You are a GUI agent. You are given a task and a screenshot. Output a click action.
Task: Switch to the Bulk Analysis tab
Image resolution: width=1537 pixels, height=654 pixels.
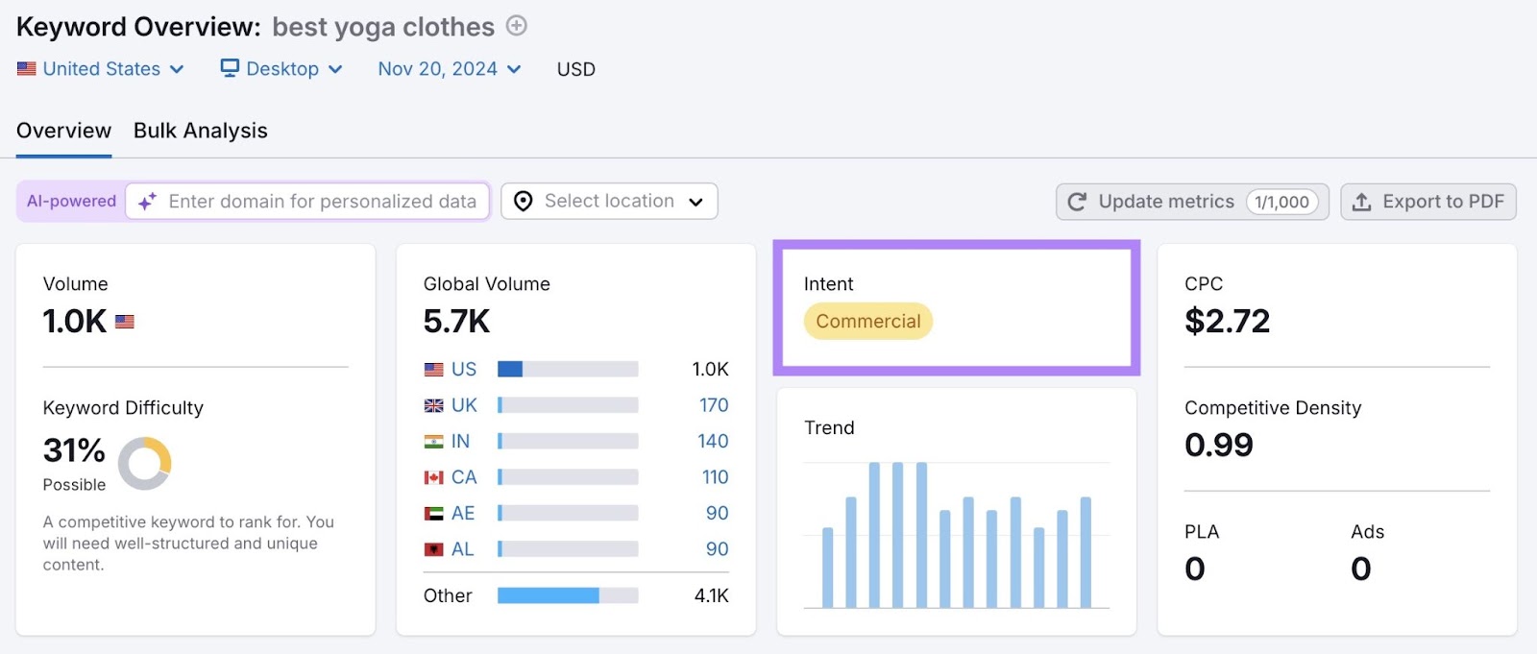pyautogui.click(x=201, y=131)
